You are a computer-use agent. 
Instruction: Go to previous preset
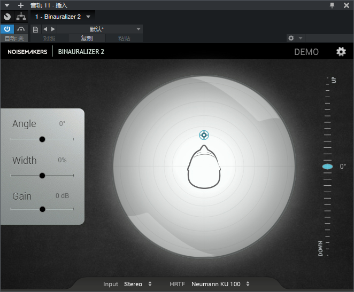tap(45, 29)
